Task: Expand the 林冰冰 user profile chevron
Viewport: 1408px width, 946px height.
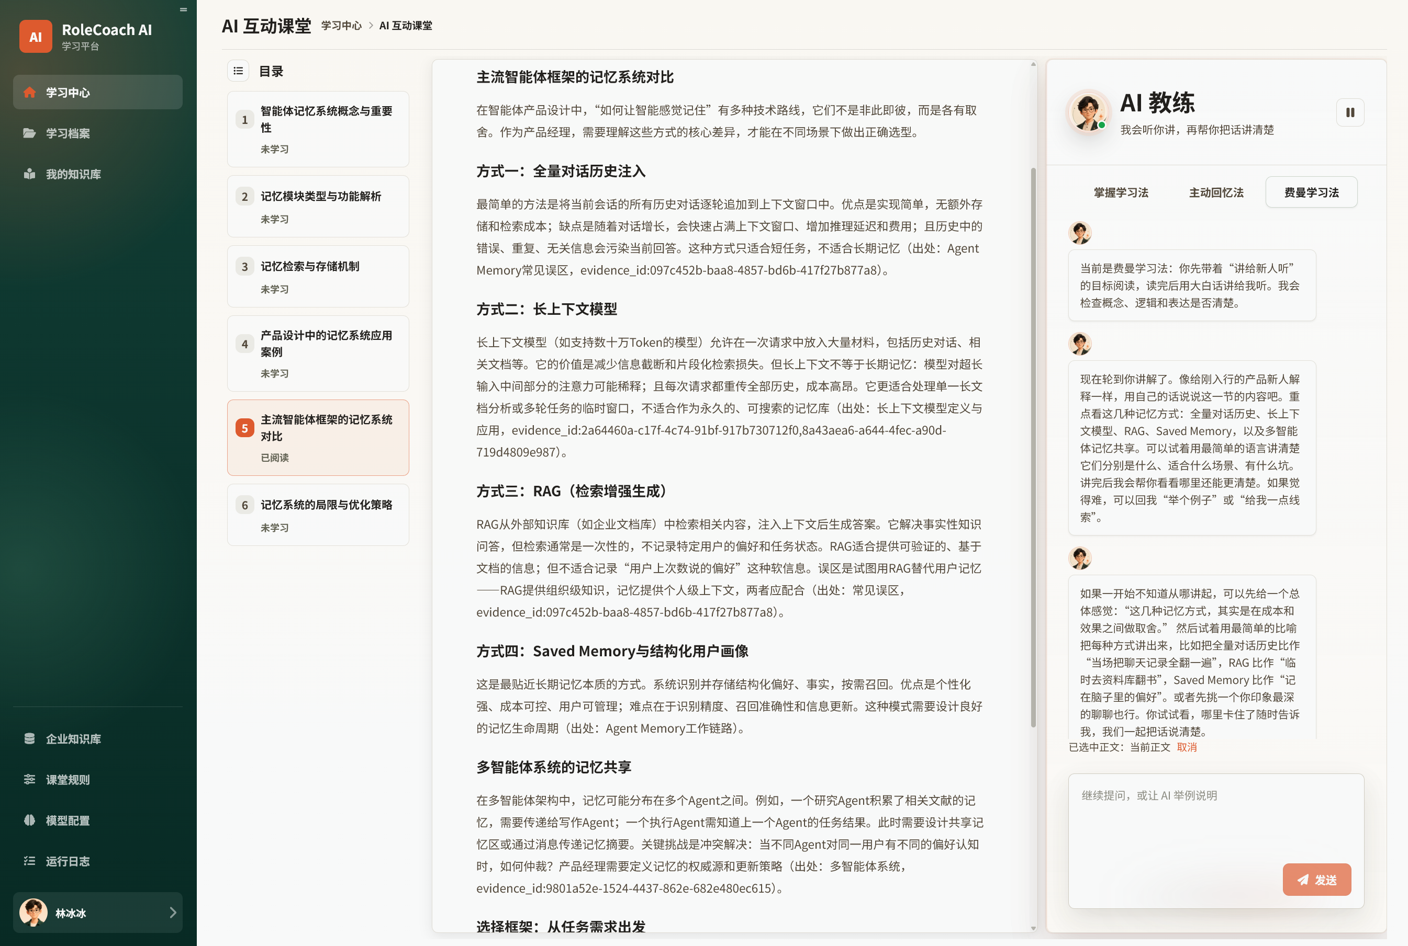Action: tap(173, 912)
